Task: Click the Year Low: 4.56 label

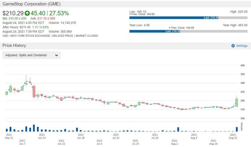Action: click(139, 25)
